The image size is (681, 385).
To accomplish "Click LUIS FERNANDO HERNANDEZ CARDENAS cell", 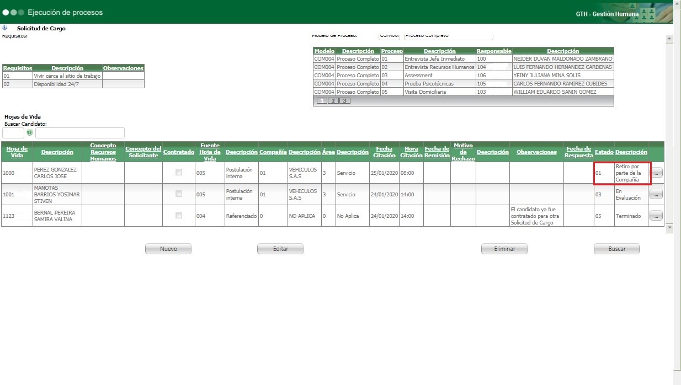I will coord(563,67).
